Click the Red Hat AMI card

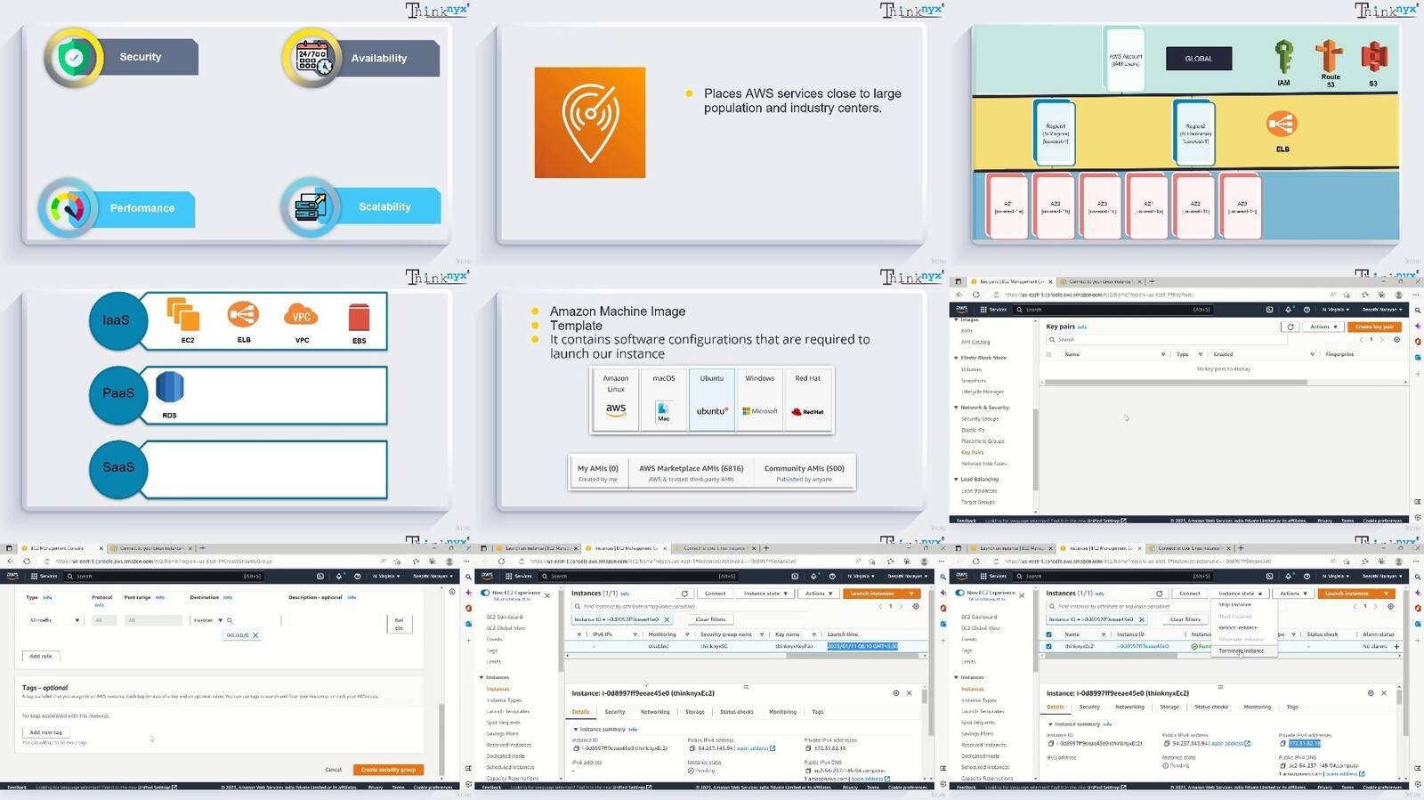(x=808, y=400)
